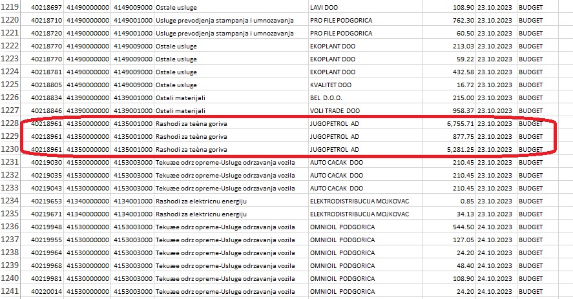Select the BEL D.O.O. cell
This screenshot has height=299, width=573.
(x=366, y=98)
